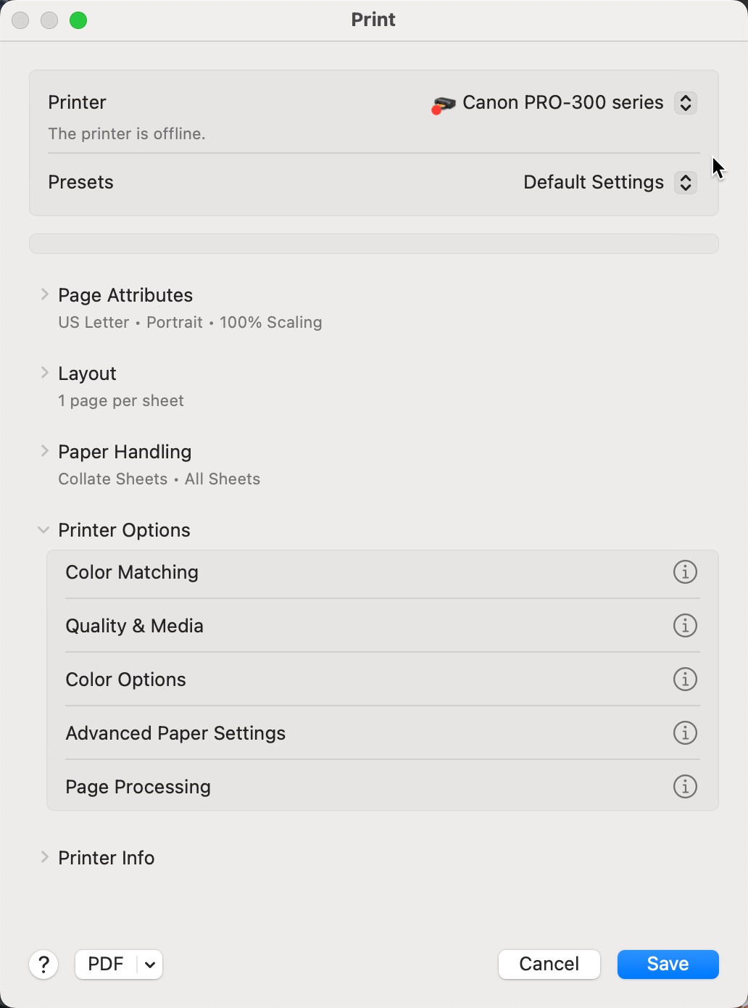
Task: Click the Cancel button
Action: [x=549, y=964]
